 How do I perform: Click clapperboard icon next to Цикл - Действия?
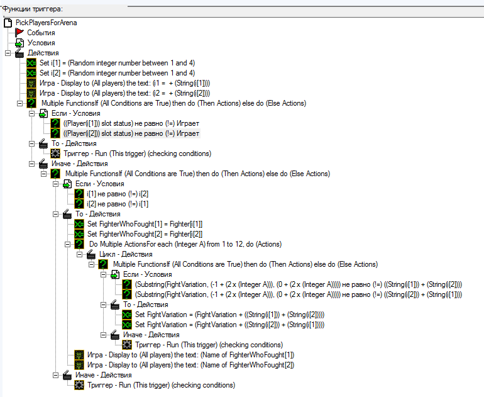(91, 254)
